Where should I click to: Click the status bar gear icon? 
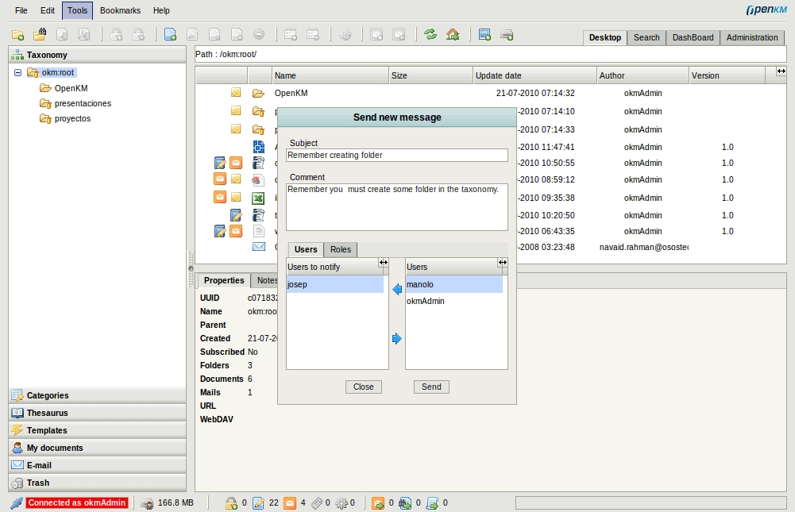(342, 503)
